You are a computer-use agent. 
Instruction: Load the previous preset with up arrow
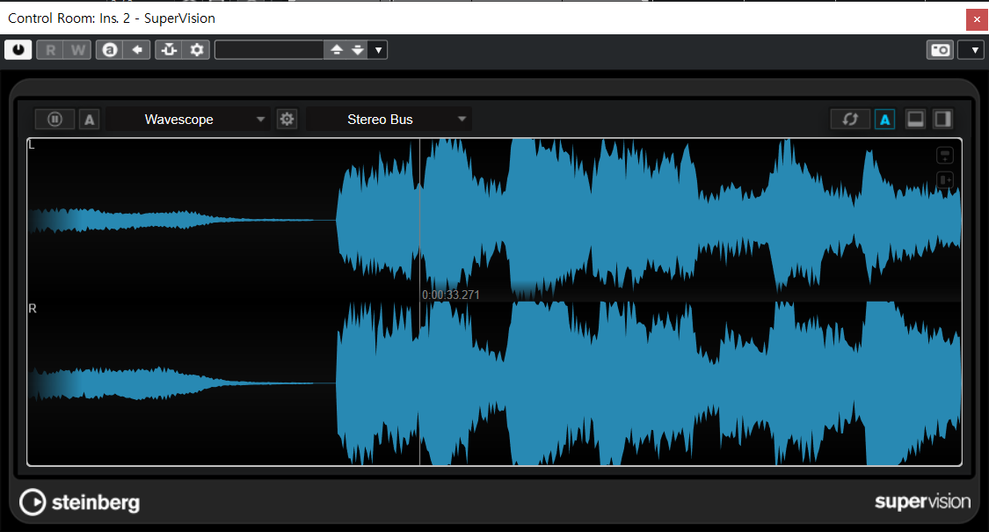click(336, 50)
